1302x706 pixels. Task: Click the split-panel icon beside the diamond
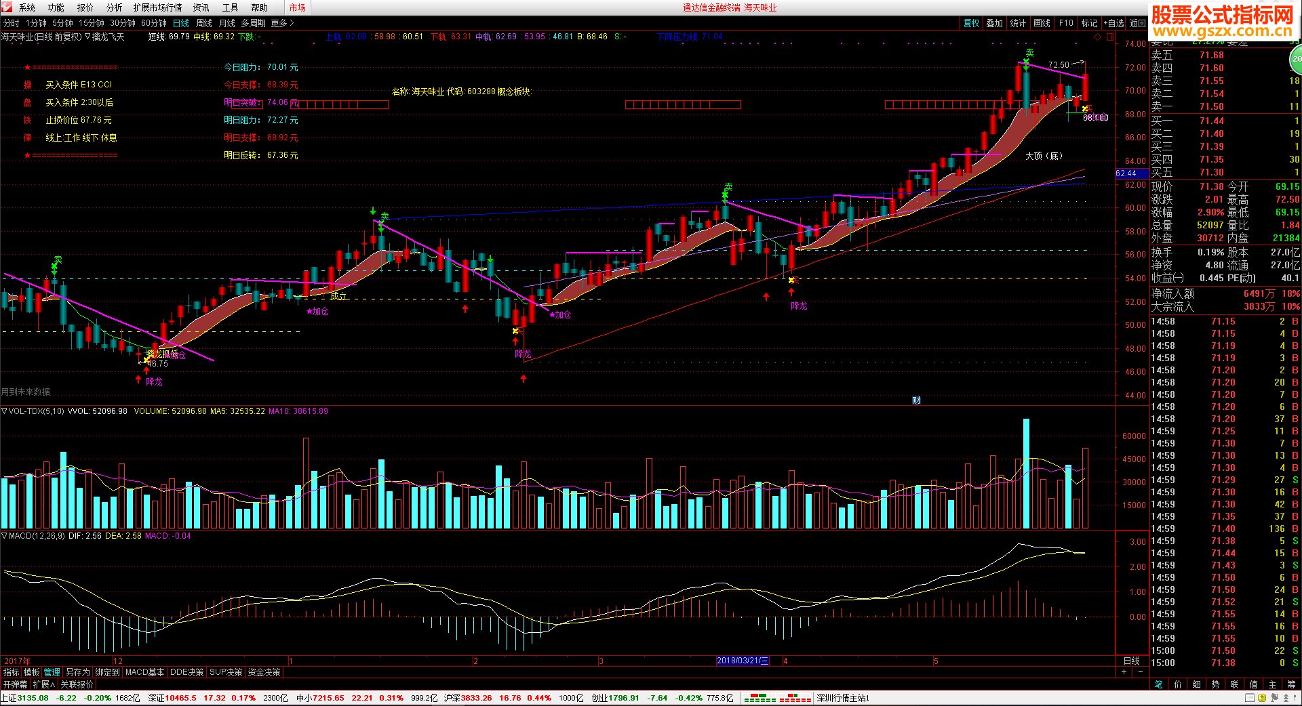tap(1110, 37)
